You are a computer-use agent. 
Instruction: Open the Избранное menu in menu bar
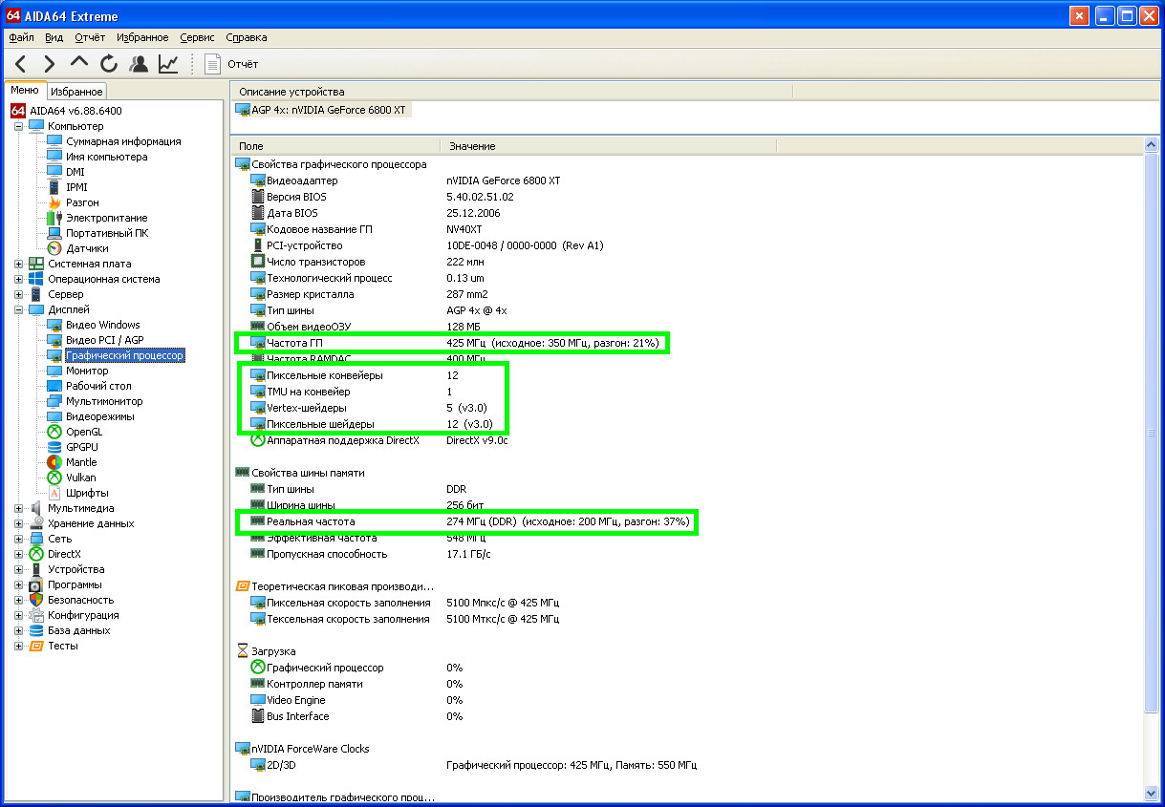(142, 37)
